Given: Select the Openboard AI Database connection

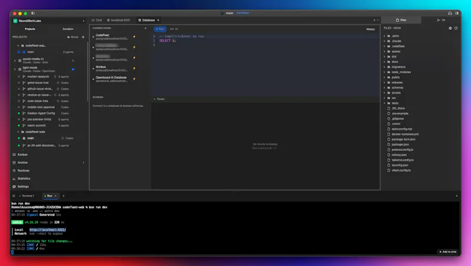Looking at the screenshot, I should click(111, 79).
